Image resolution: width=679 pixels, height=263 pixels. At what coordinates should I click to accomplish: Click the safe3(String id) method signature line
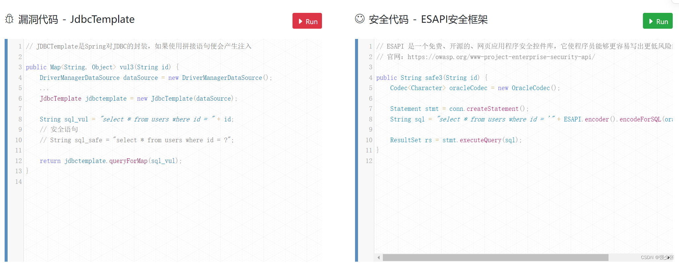pyautogui.click(x=432, y=78)
